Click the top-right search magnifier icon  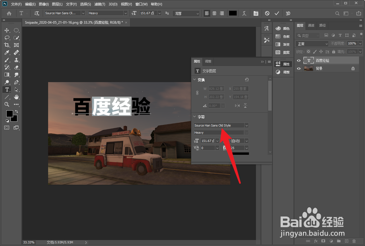[337, 13]
